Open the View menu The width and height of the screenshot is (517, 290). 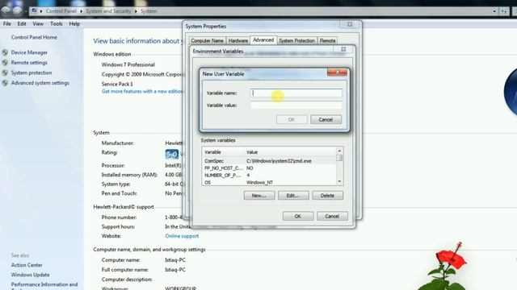coord(38,24)
